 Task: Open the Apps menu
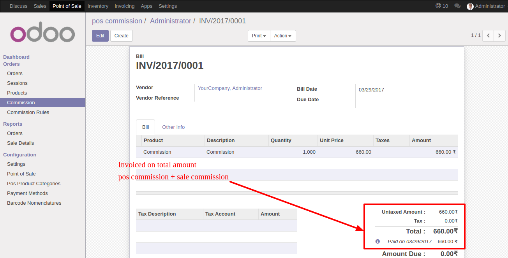pos(146,6)
